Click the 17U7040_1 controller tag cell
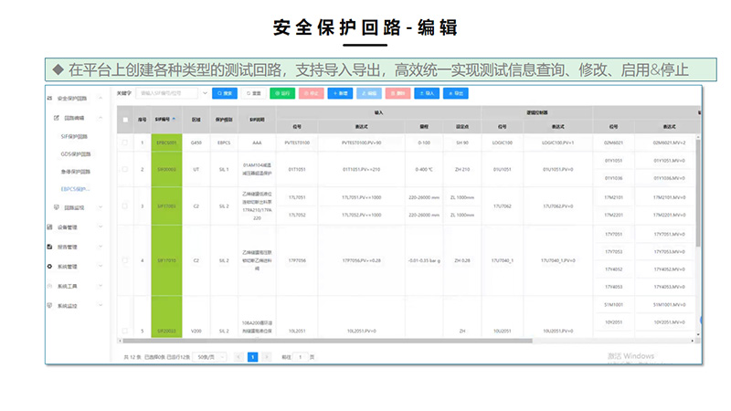This screenshot has height=411, width=731. click(x=502, y=260)
